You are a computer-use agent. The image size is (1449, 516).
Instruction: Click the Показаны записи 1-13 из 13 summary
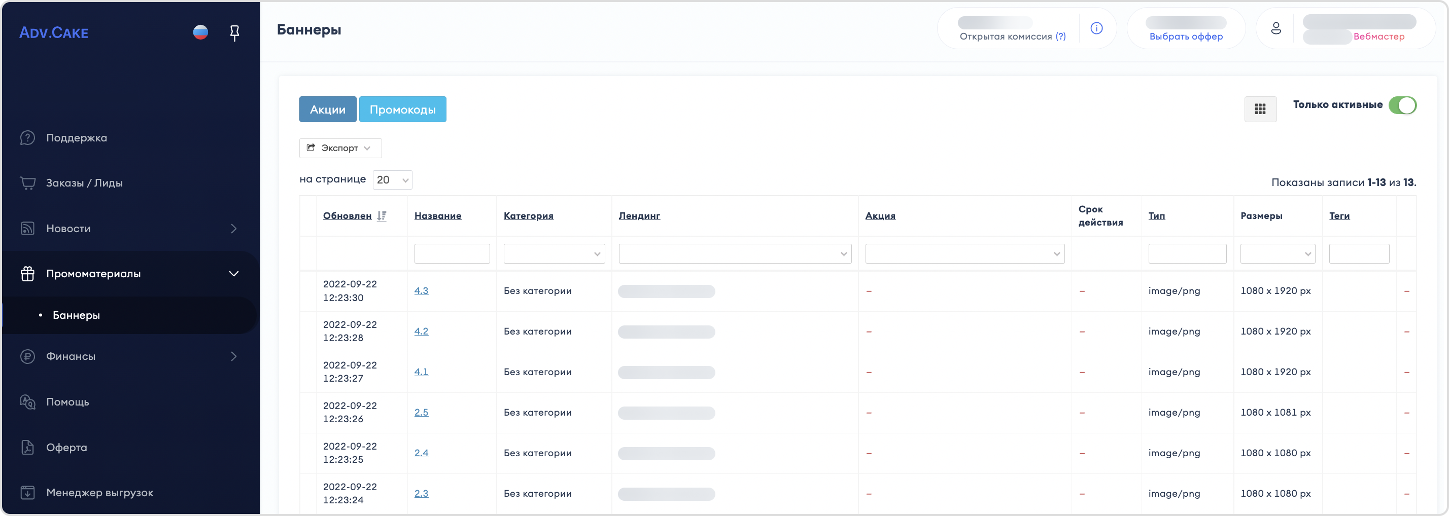click(x=1344, y=182)
